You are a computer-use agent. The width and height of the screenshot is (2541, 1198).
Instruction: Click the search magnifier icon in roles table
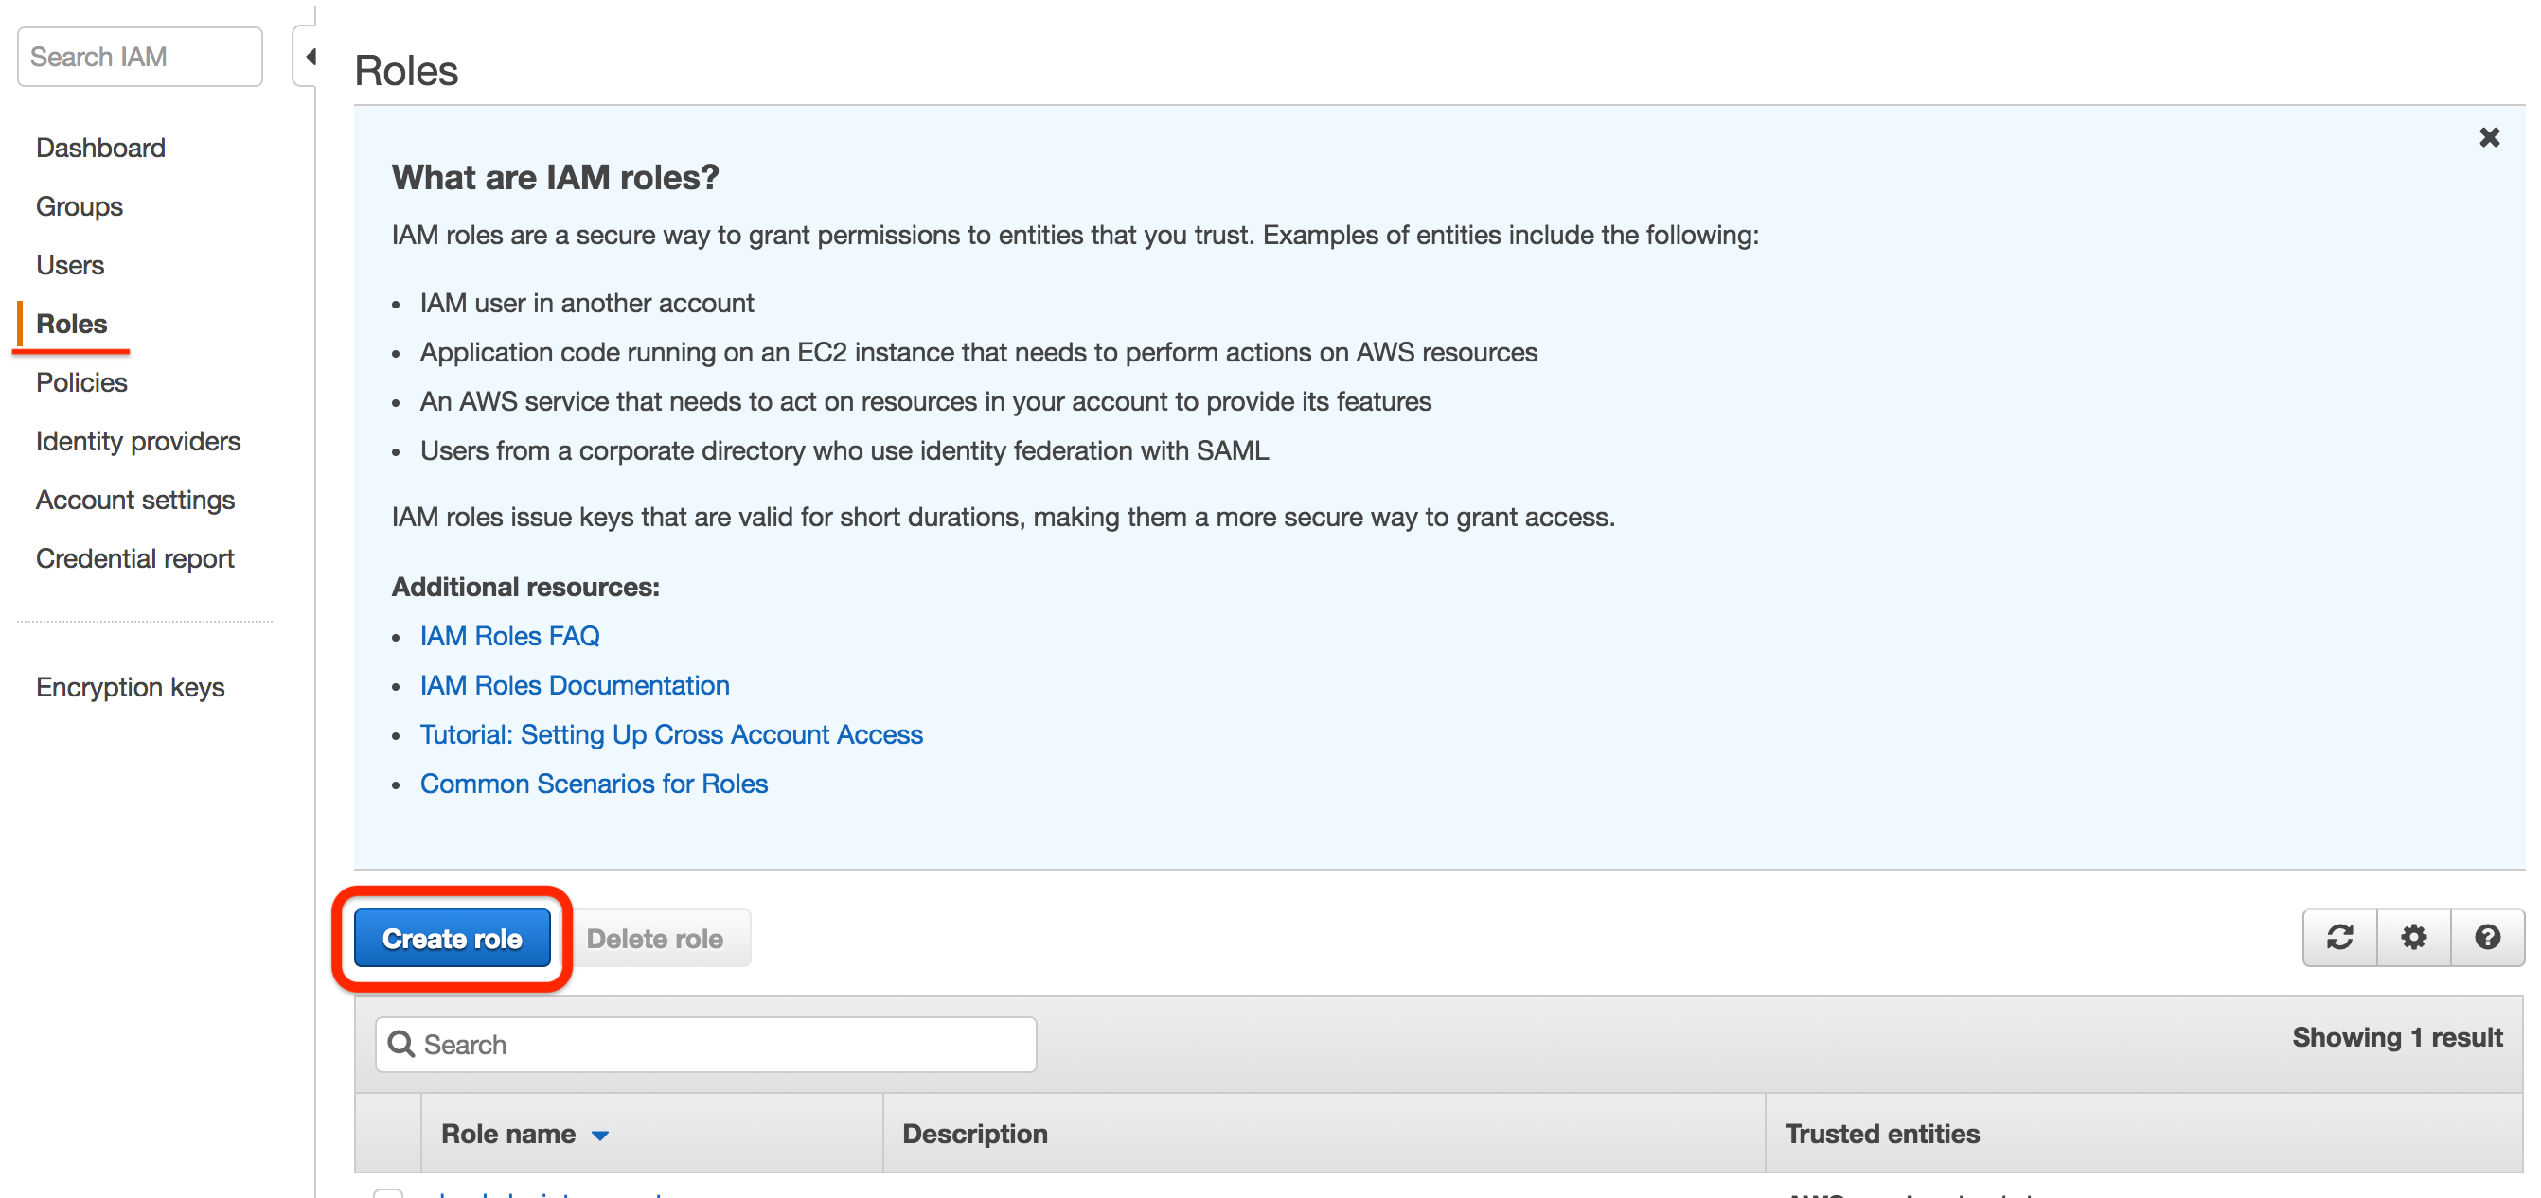click(x=401, y=1044)
